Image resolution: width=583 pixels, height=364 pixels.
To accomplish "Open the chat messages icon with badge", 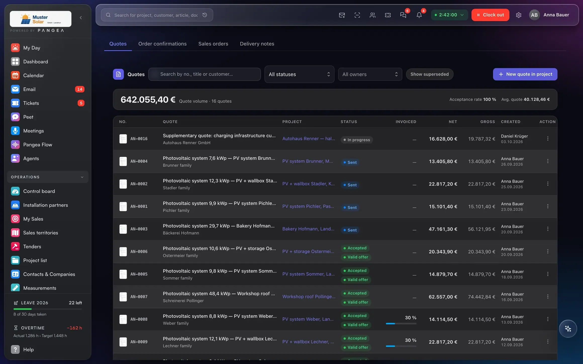I will pyautogui.click(x=403, y=15).
